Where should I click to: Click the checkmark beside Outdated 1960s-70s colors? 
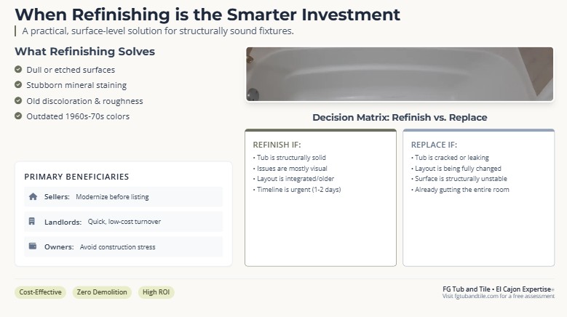tap(18, 116)
